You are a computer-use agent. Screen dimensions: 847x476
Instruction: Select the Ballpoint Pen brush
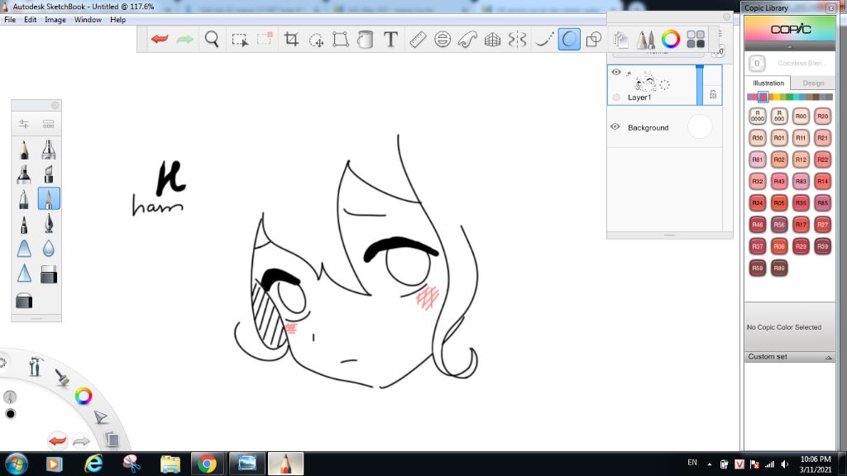tap(24, 199)
